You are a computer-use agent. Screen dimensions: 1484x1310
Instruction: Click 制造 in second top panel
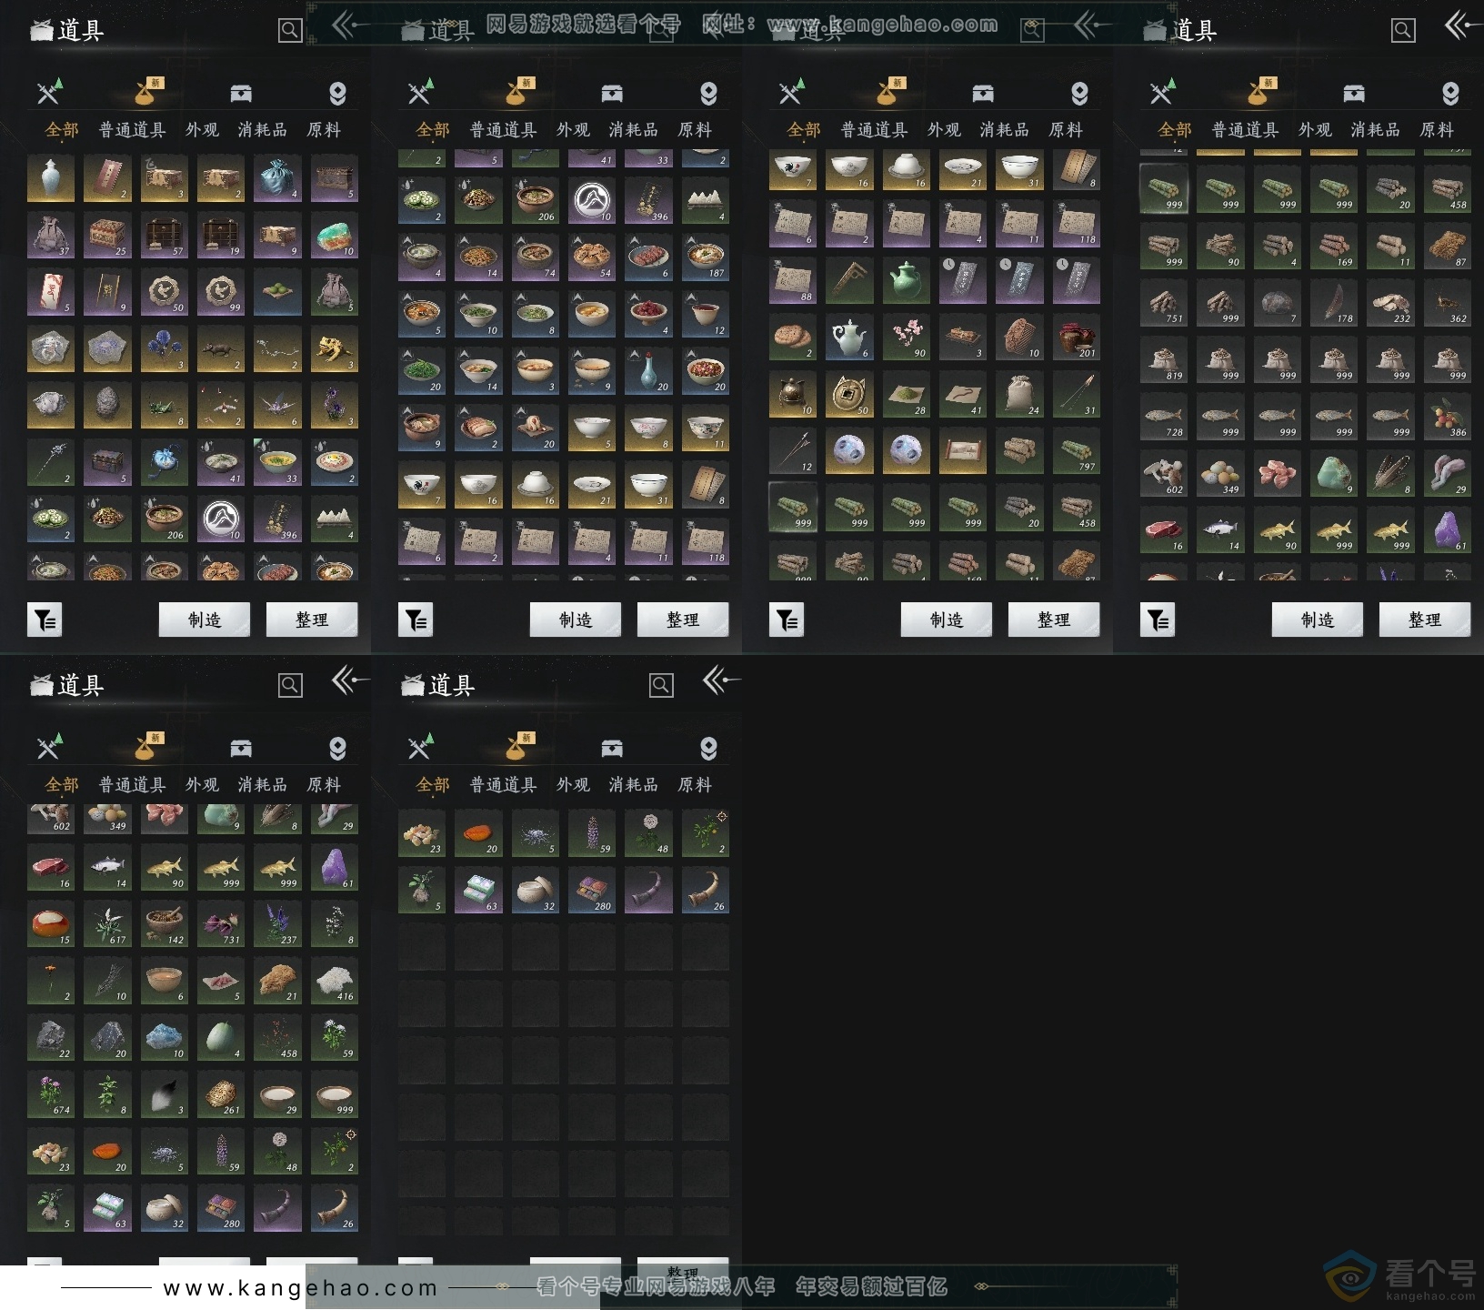tap(576, 620)
